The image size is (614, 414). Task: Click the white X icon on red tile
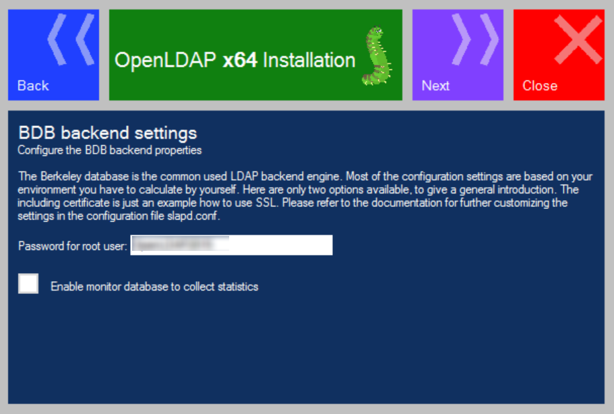577,40
